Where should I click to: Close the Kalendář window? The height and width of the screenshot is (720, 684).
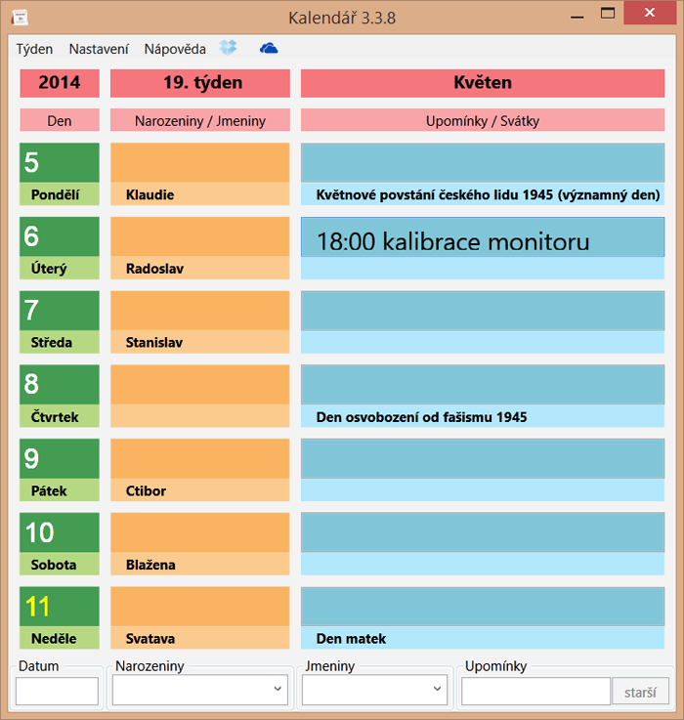coord(650,13)
